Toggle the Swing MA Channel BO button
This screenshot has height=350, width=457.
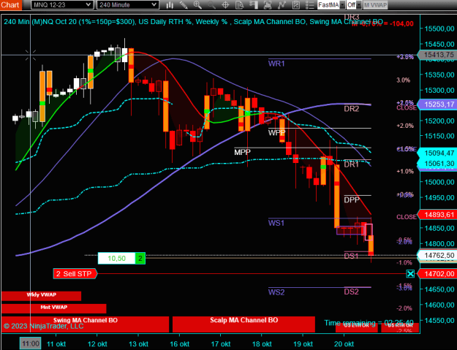pos(85,324)
